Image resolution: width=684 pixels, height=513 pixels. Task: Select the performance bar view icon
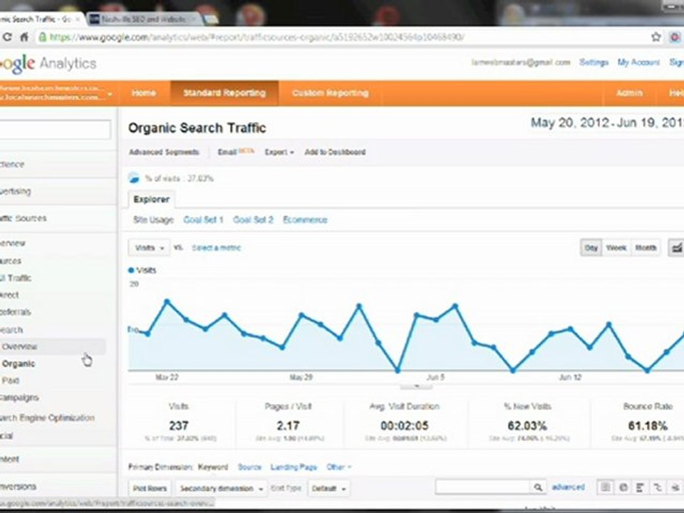tap(641, 487)
